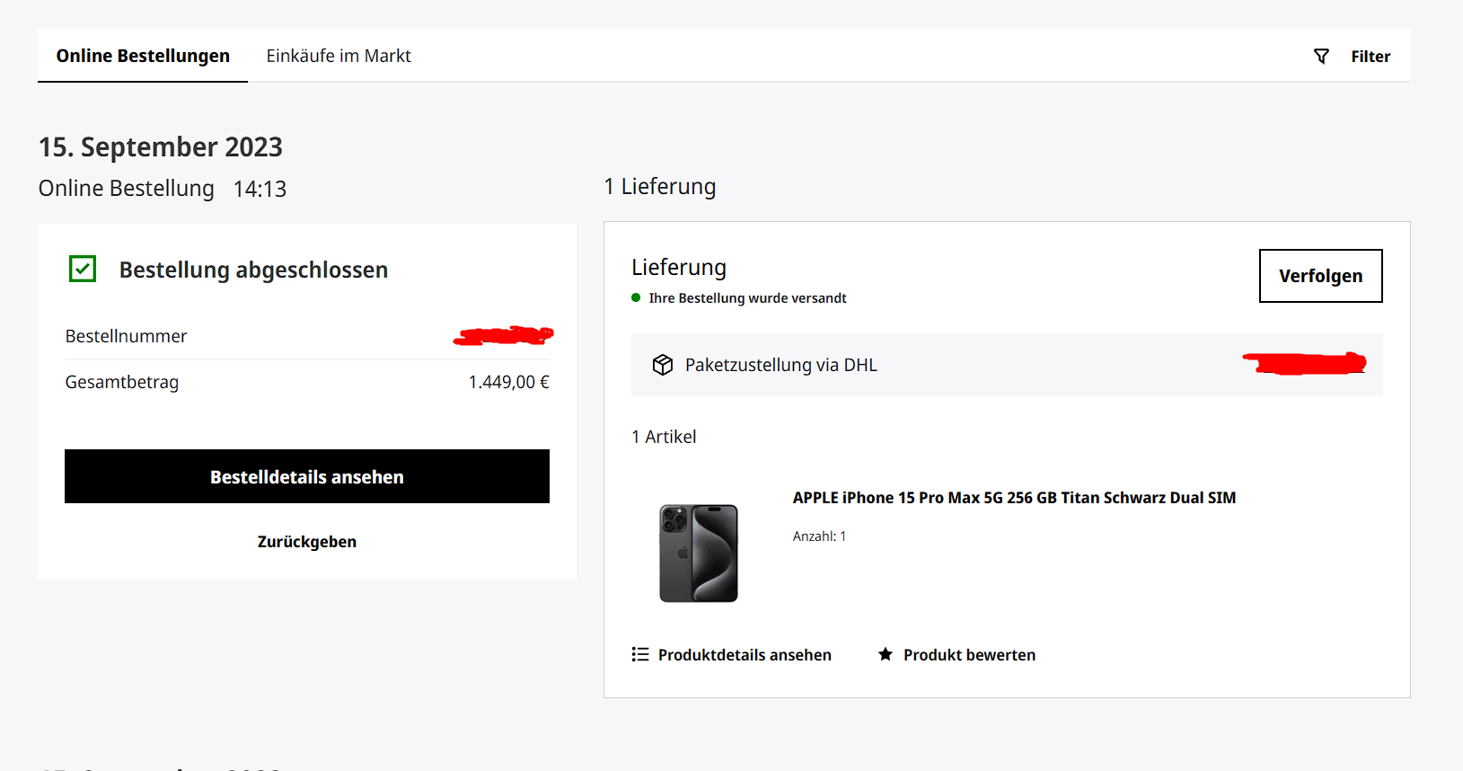Click the iPhone 15 Pro Max thumbnail

(x=699, y=553)
